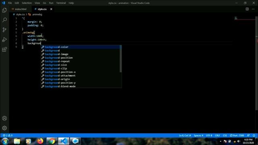Open the Edit menu

click(17, 3)
